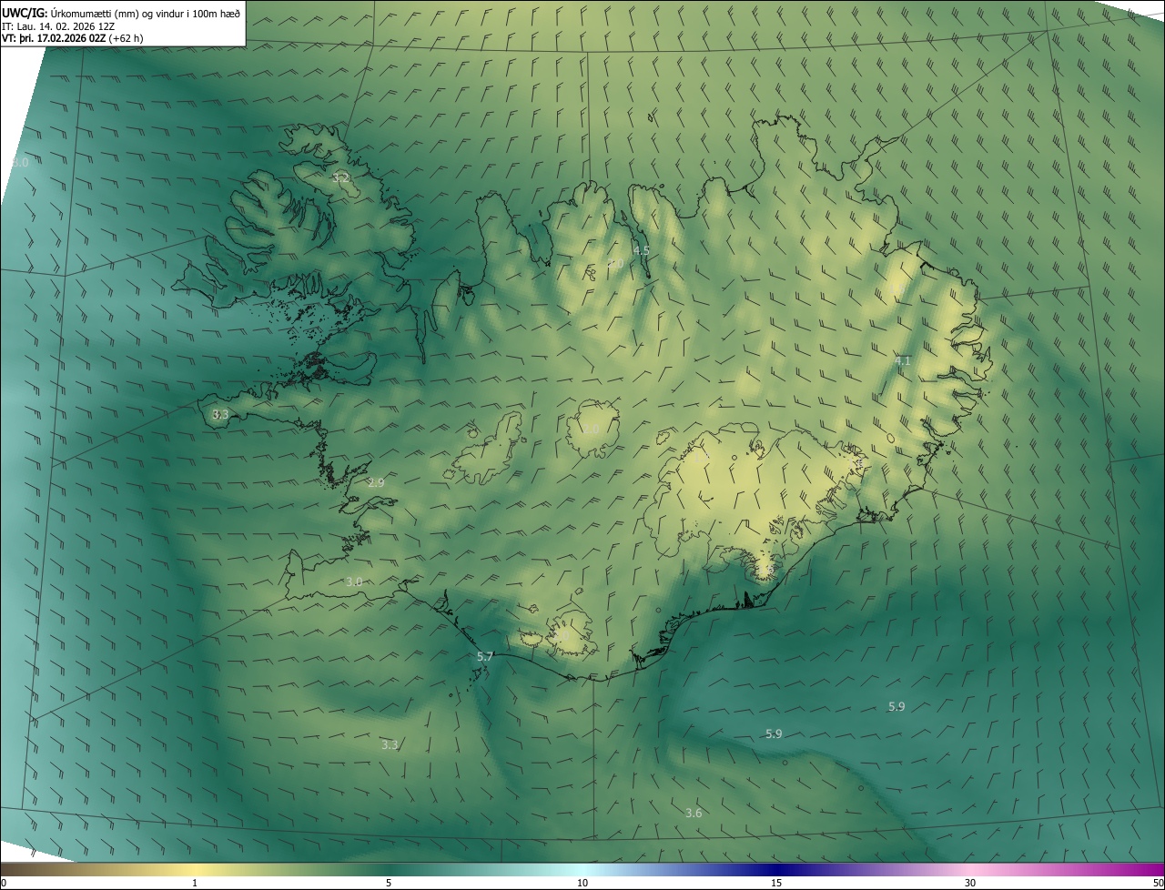Click the 50 tick label on the color scale

tap(1158, 883)
